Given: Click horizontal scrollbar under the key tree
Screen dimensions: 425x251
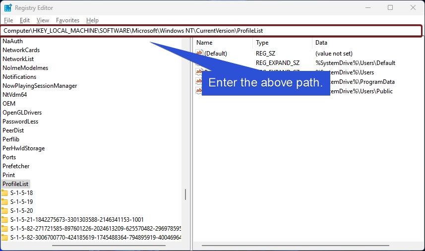Looking at the screenshot, I should (109, 246).
